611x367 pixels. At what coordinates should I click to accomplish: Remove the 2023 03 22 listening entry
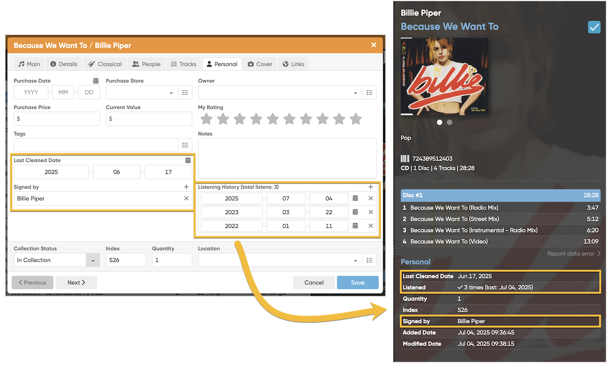pos(370,212)
